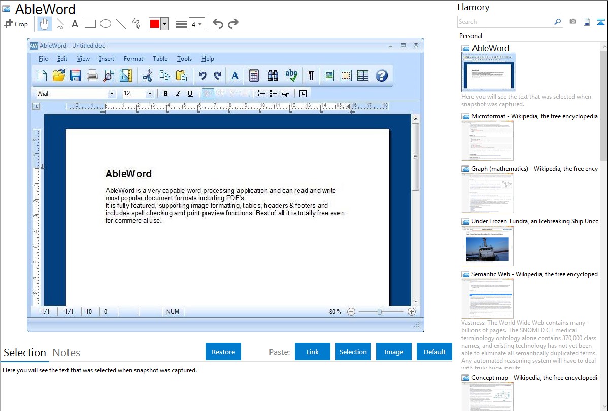
Task: Click the zoom in plus button
Action: [412, 312]
